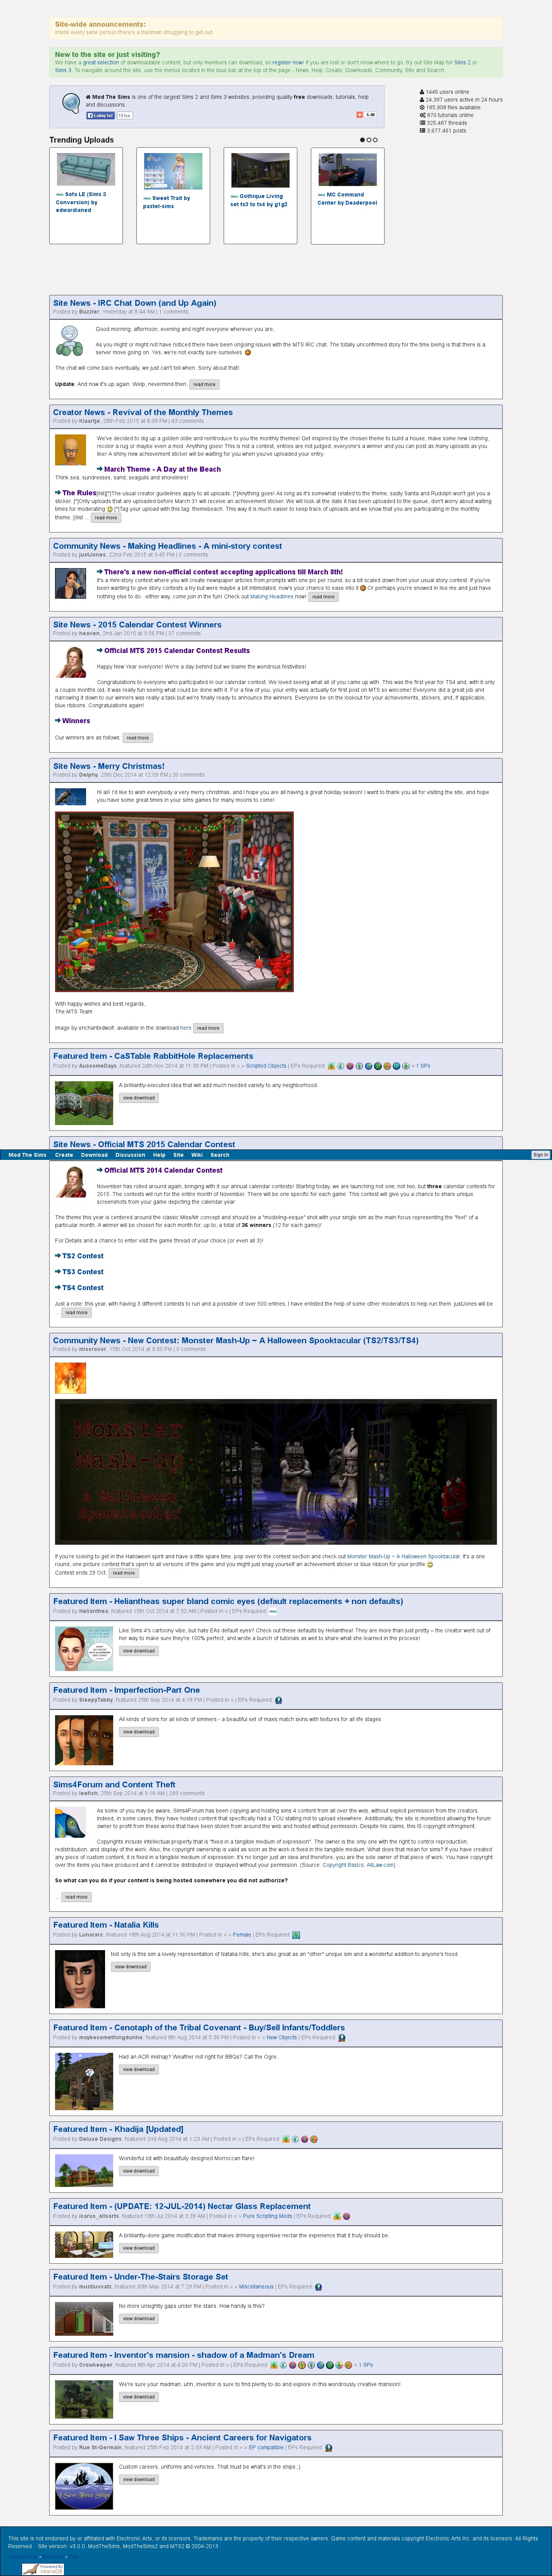Open the Download menu in navigation bar
Viewport: 552px width, 2576px height.
click(x=94, y=1154)
